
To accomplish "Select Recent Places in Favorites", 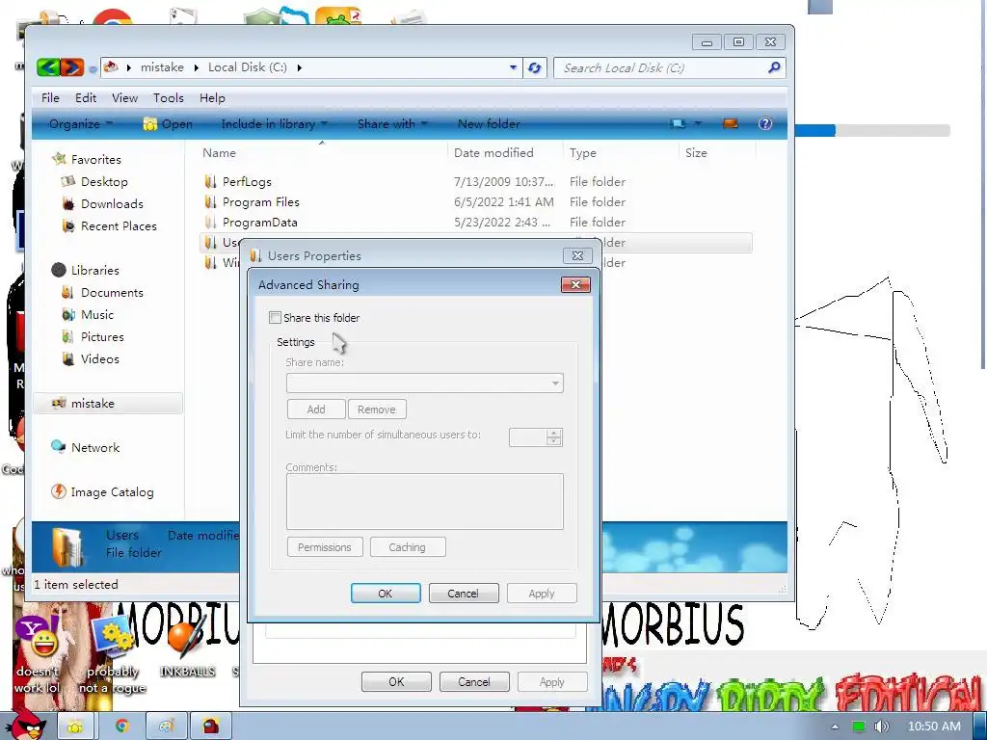I will click(119, 225).
